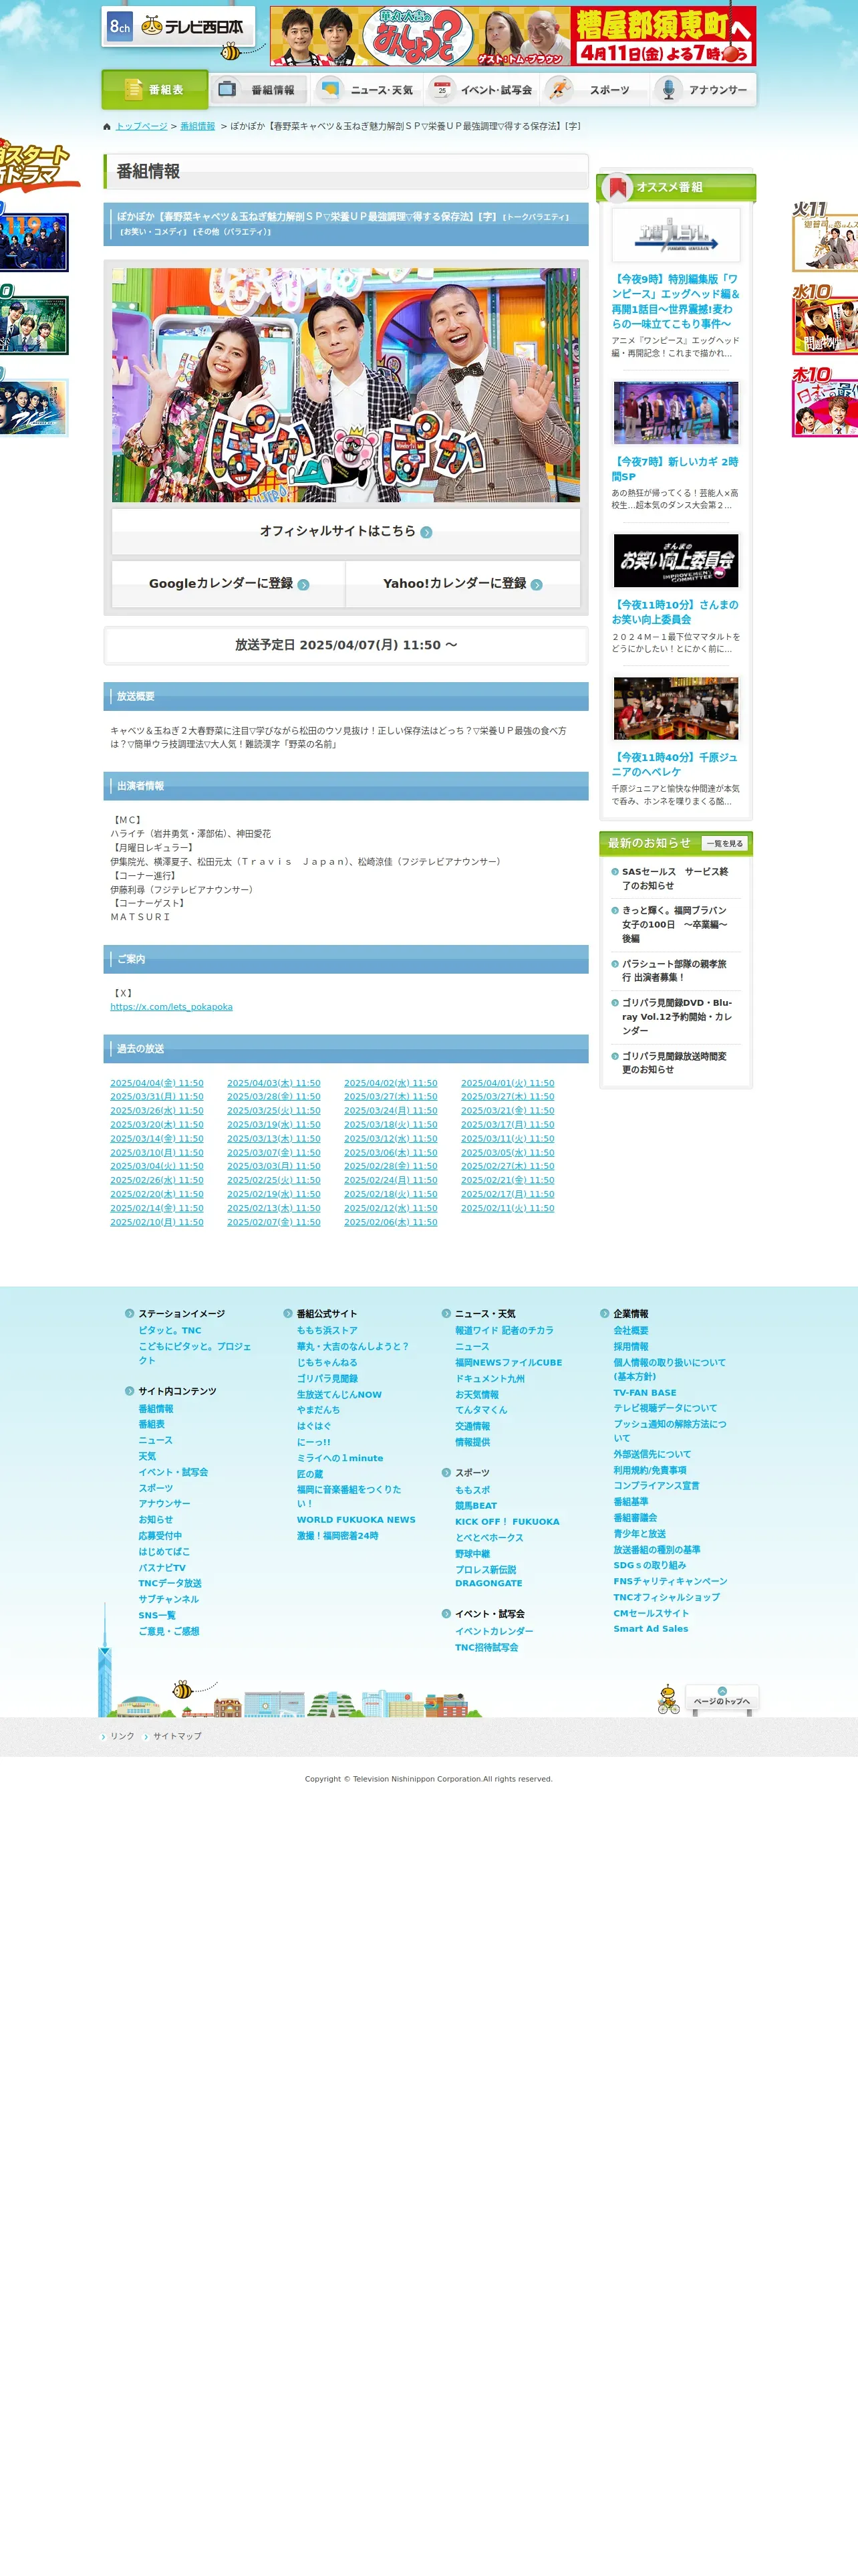Go to トップページ breadcrumb link
The image size is (858, 2576).
(x=141, y=127)
